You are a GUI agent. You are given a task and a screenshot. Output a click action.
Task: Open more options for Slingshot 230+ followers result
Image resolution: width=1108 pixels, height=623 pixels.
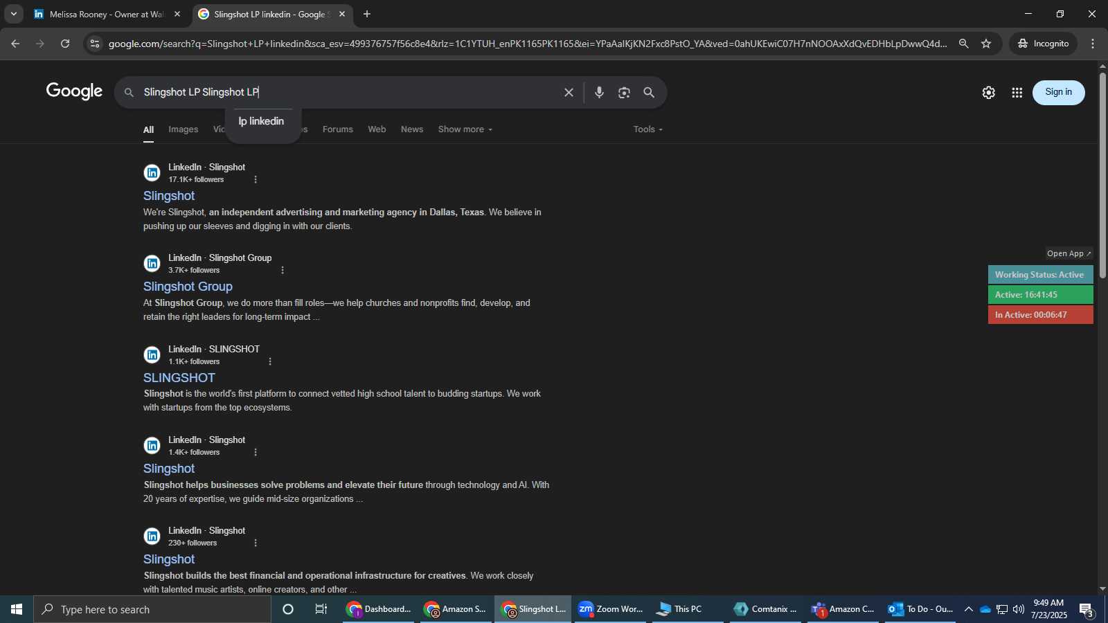[256, 543]
